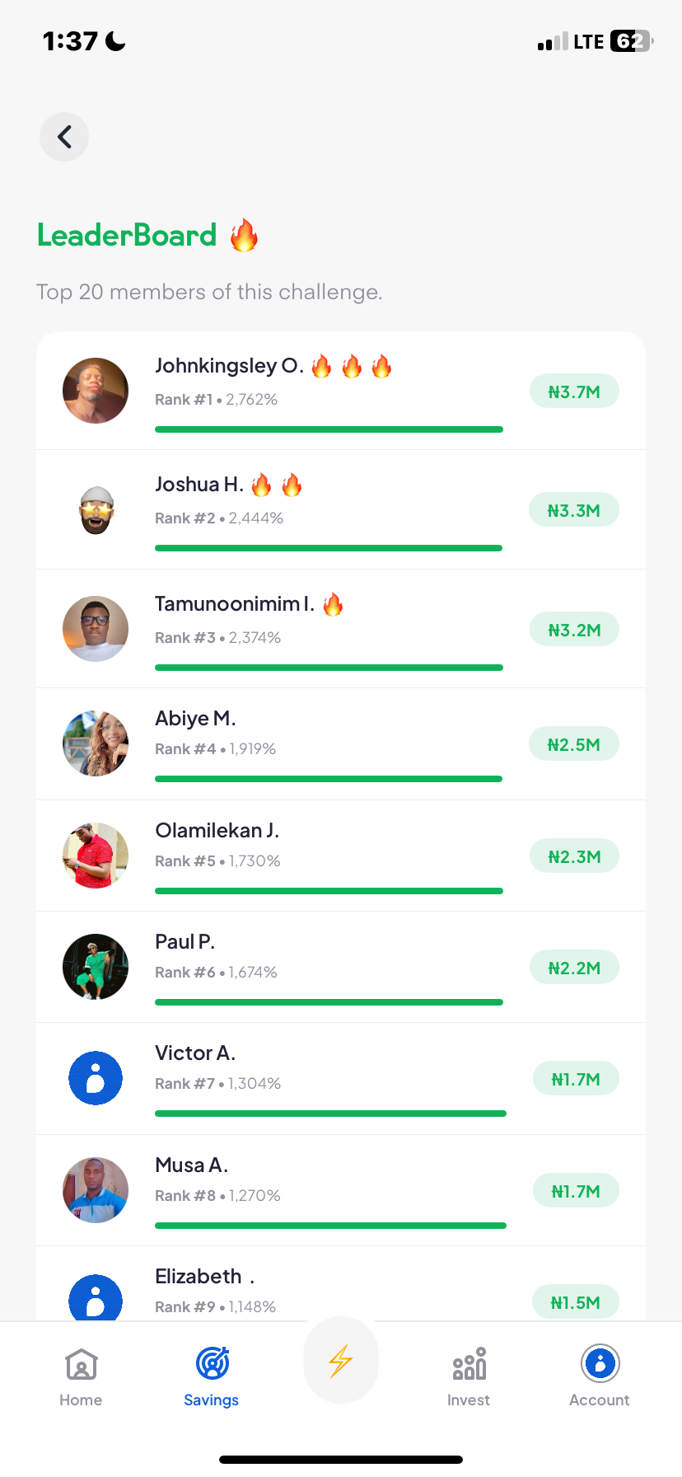Image resolution: width=682 pixels, height=1477 pixels.
Task: Select the Savings target icon
Action: (x=212, y=1363)
